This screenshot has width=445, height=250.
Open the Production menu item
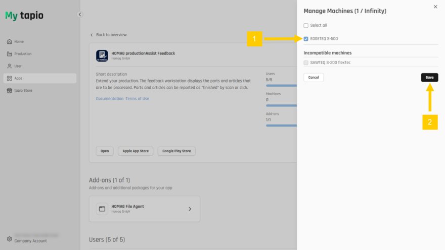40,54
